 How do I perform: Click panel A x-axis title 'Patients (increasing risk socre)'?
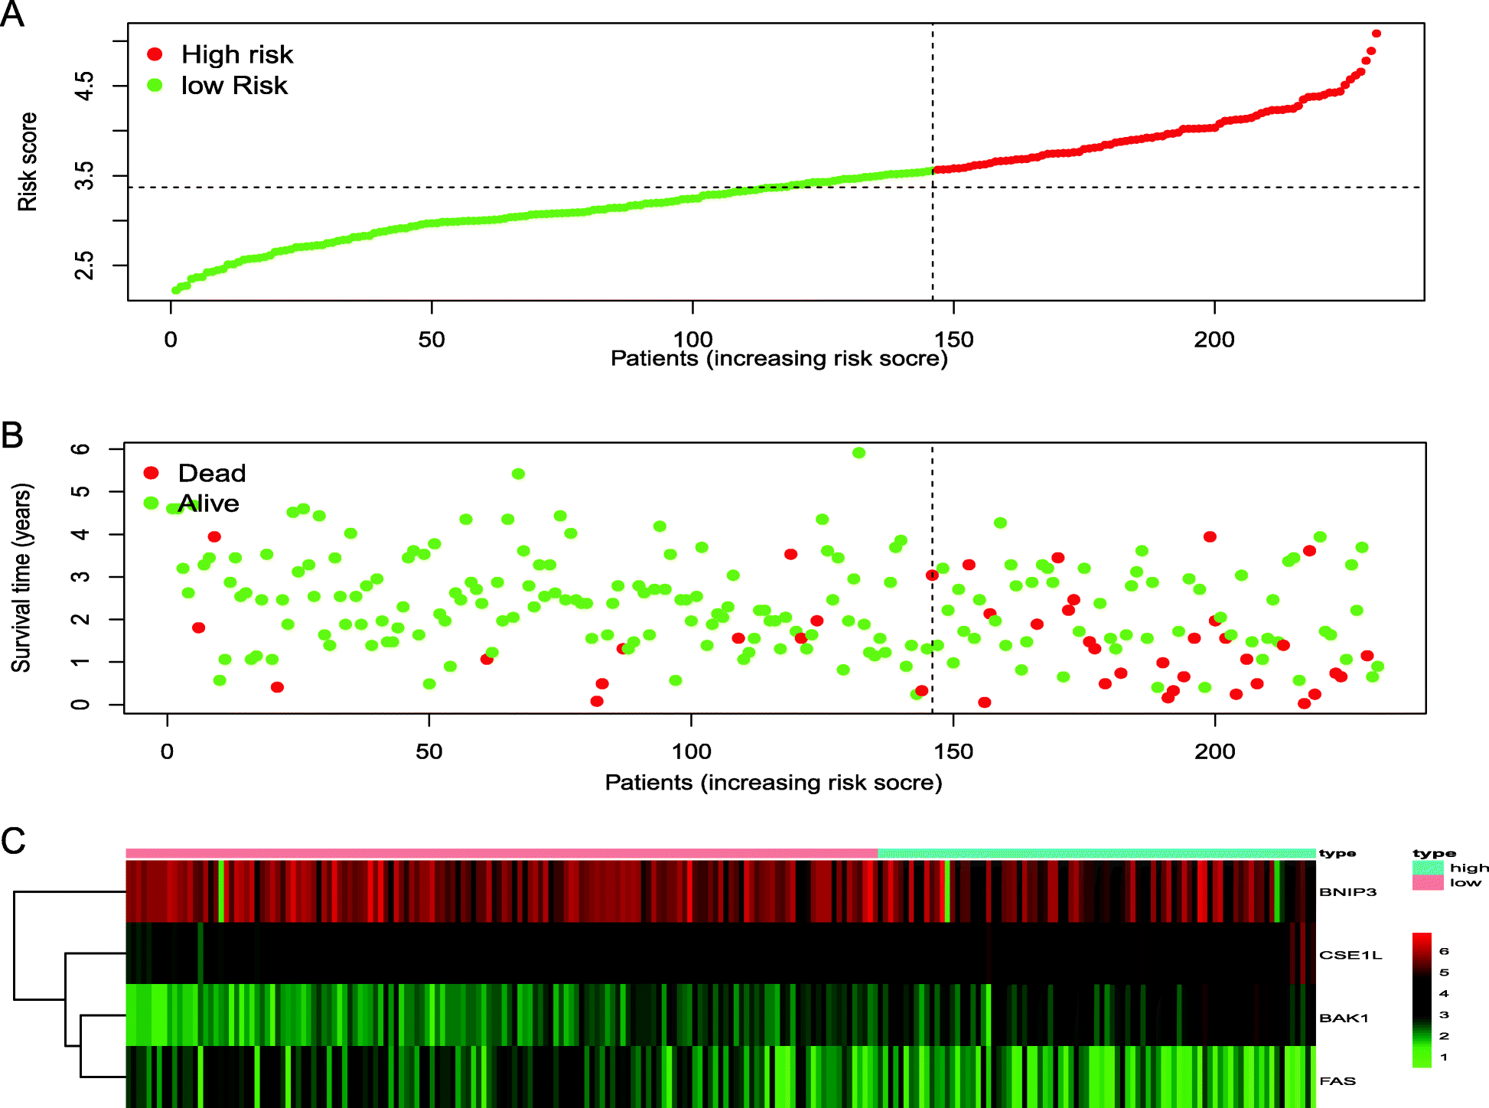coord(779,358)
